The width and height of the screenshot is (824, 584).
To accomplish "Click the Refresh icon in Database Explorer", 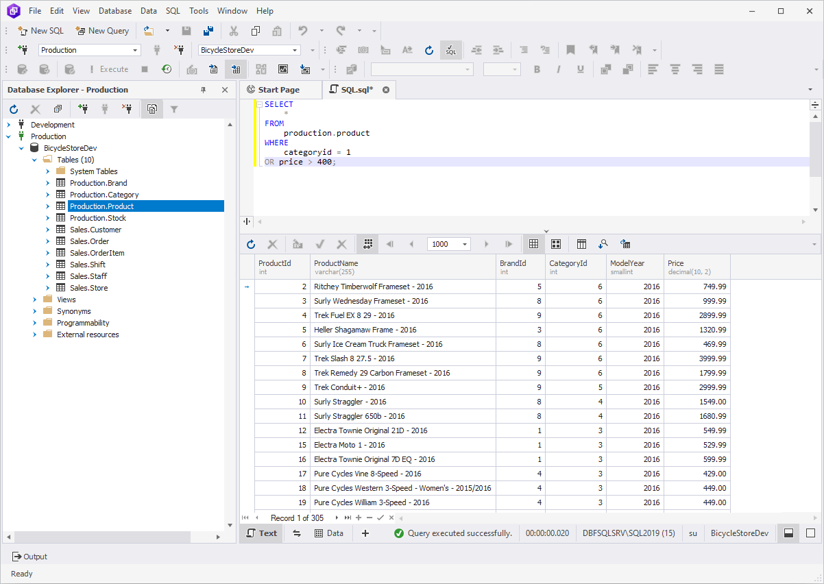I will click(x=13, y=108).
